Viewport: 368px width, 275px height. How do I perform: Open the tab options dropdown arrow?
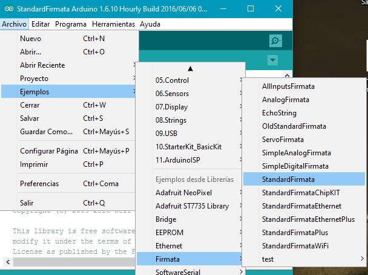272,60
